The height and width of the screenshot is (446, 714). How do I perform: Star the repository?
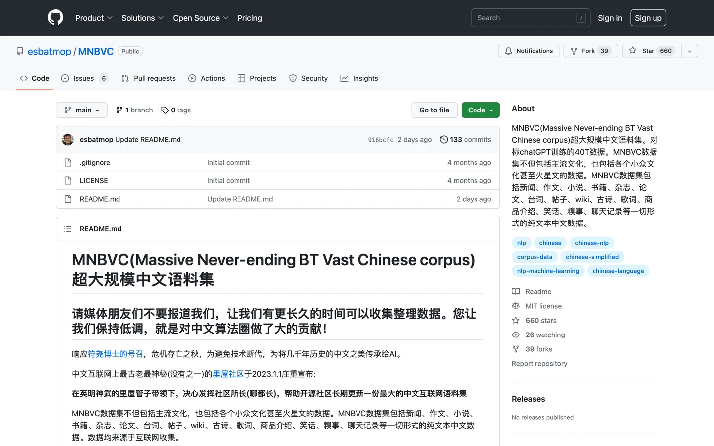[652, 51]
